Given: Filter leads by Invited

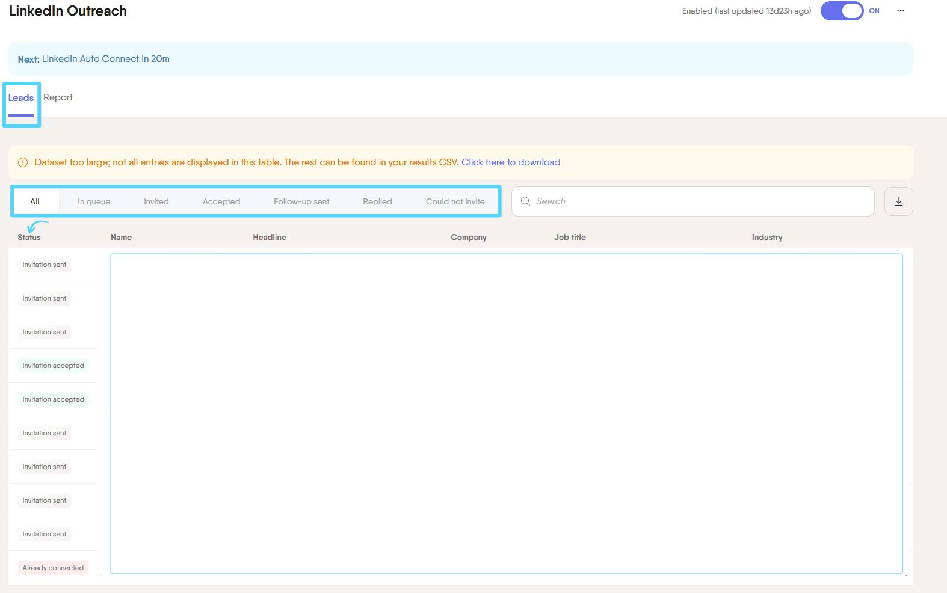Looking at the screenshot, I should tap(156, 201).
